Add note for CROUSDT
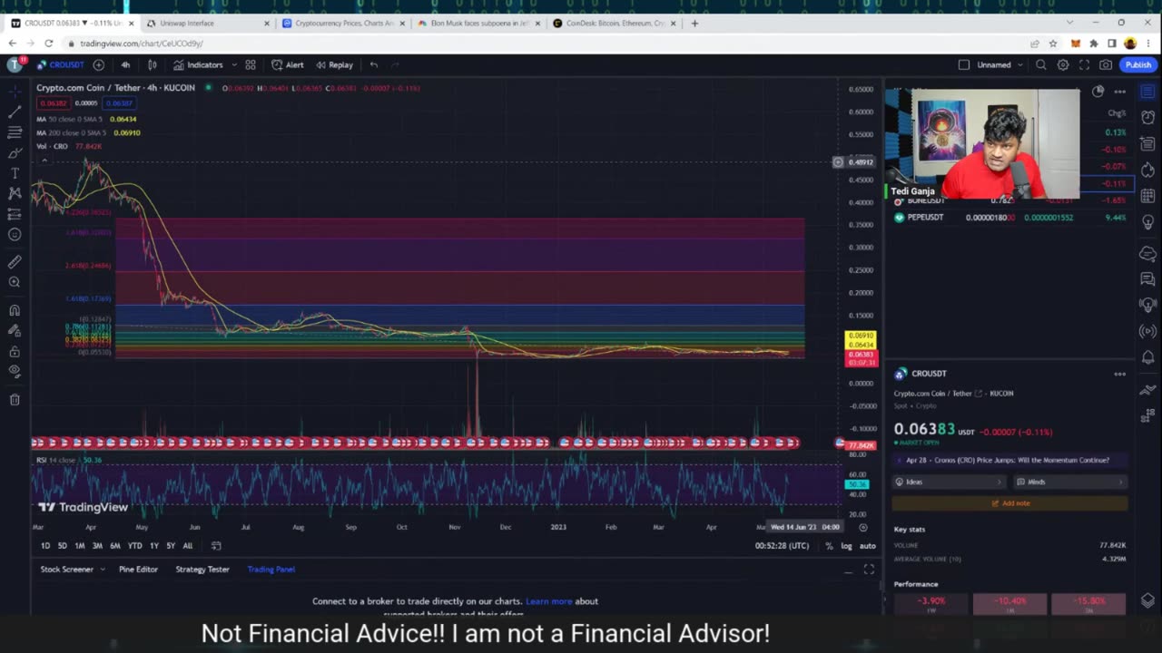 point(1009,503)
